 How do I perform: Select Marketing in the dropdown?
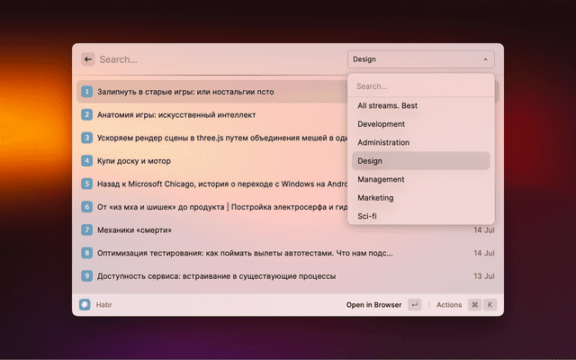point(375,197)
